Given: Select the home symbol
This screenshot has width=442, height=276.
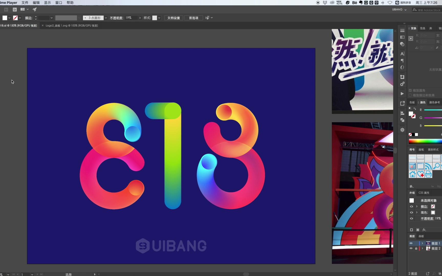Looking at the screenshot, I should [412, 174].
